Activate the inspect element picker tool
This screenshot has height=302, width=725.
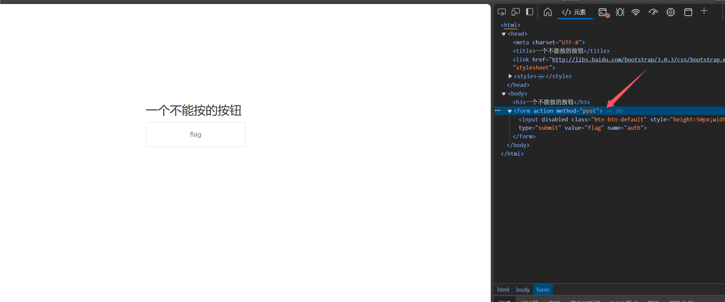point(502,12)
